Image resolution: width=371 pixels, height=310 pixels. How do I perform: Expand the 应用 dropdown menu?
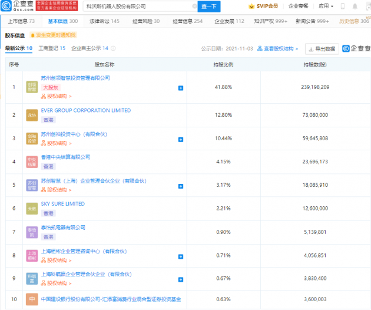(x=326, y=6)
